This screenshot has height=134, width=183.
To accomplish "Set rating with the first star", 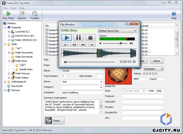I will coord(144,74).
